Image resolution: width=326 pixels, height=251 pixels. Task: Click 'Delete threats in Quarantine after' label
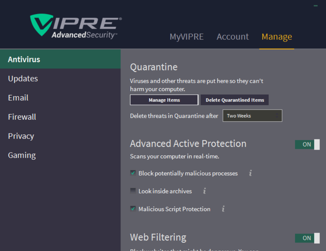(174, 116)
